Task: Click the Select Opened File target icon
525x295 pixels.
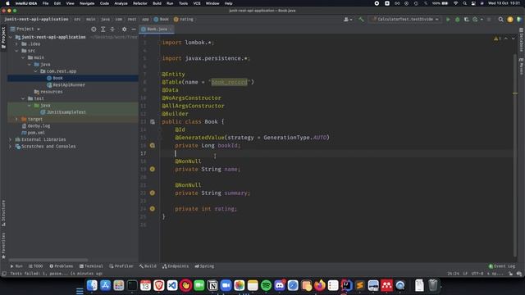Action: point(94,29)
